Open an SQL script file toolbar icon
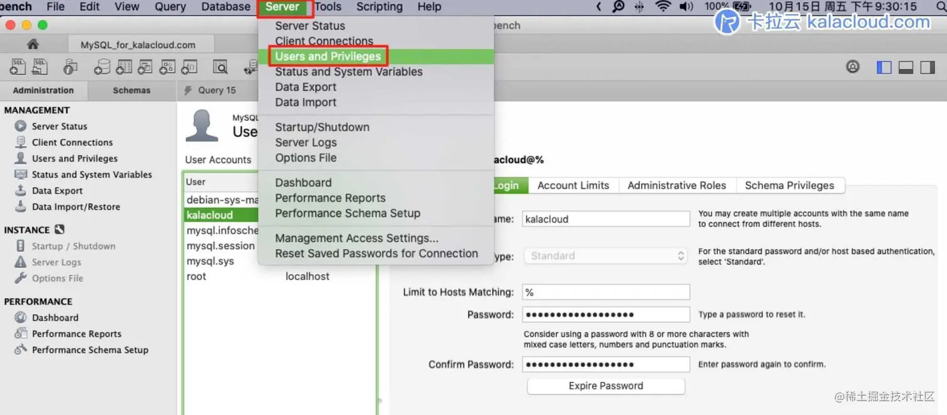 pyautogui.click(x=41, y=66)
